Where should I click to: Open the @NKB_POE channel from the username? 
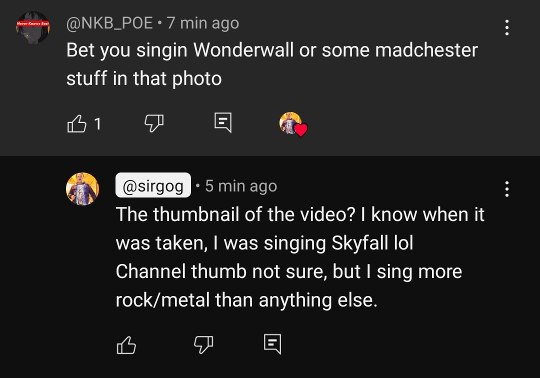[109, 23]
